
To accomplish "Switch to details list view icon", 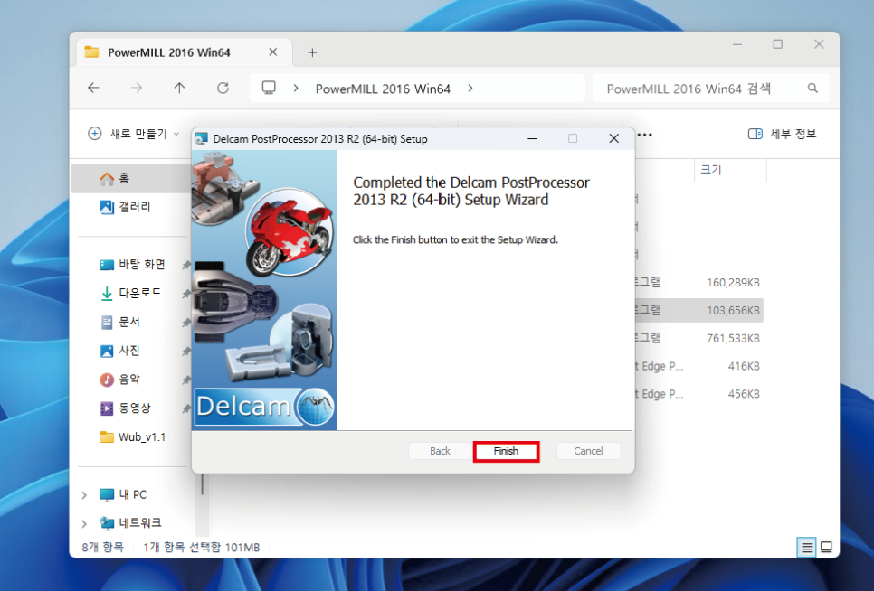I will (x=806, y=547).
